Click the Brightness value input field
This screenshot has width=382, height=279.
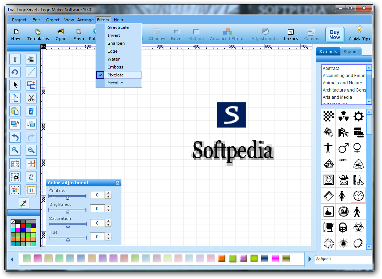click(x=97, y=209)
